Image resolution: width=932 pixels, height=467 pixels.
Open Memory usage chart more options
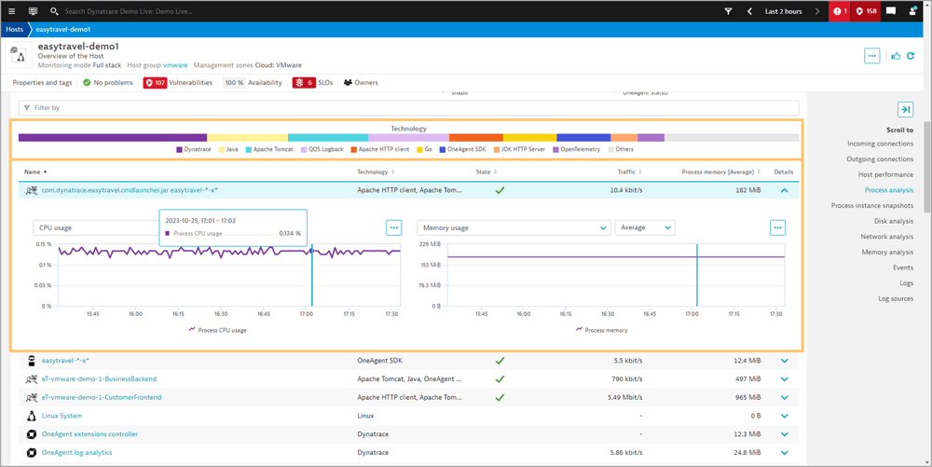click(777, 227)
